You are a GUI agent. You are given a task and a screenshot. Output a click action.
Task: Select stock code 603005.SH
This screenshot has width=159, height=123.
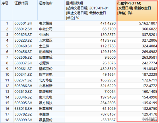(x=23, y=103)
